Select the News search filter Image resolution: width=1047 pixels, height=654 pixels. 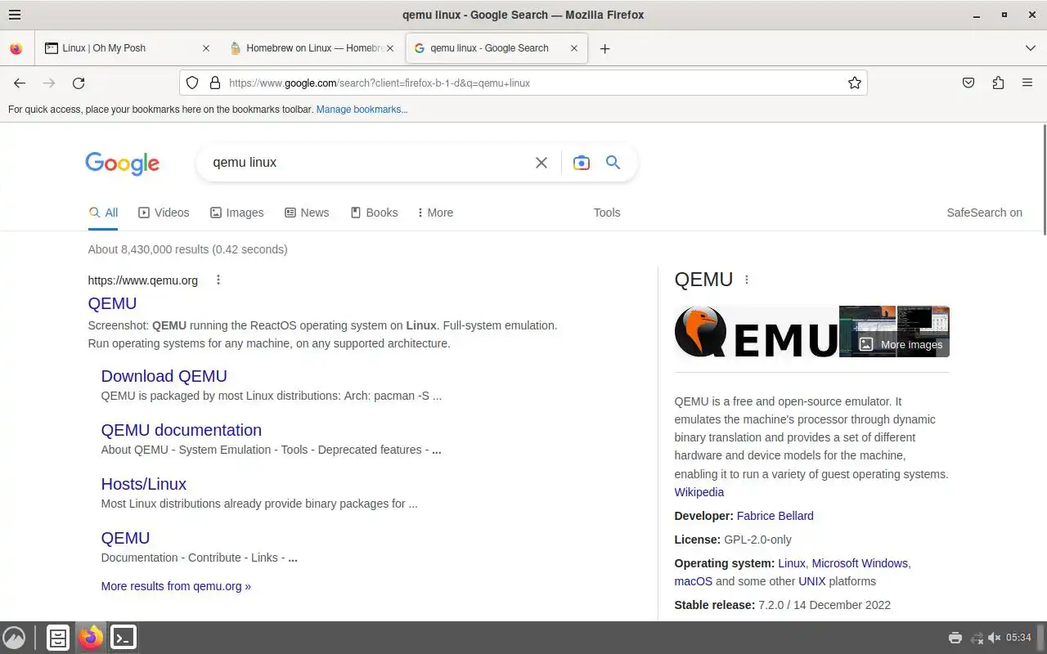307,213
